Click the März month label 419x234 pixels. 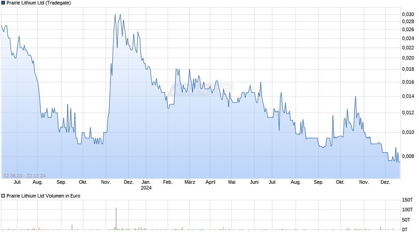tap(190, 182)
